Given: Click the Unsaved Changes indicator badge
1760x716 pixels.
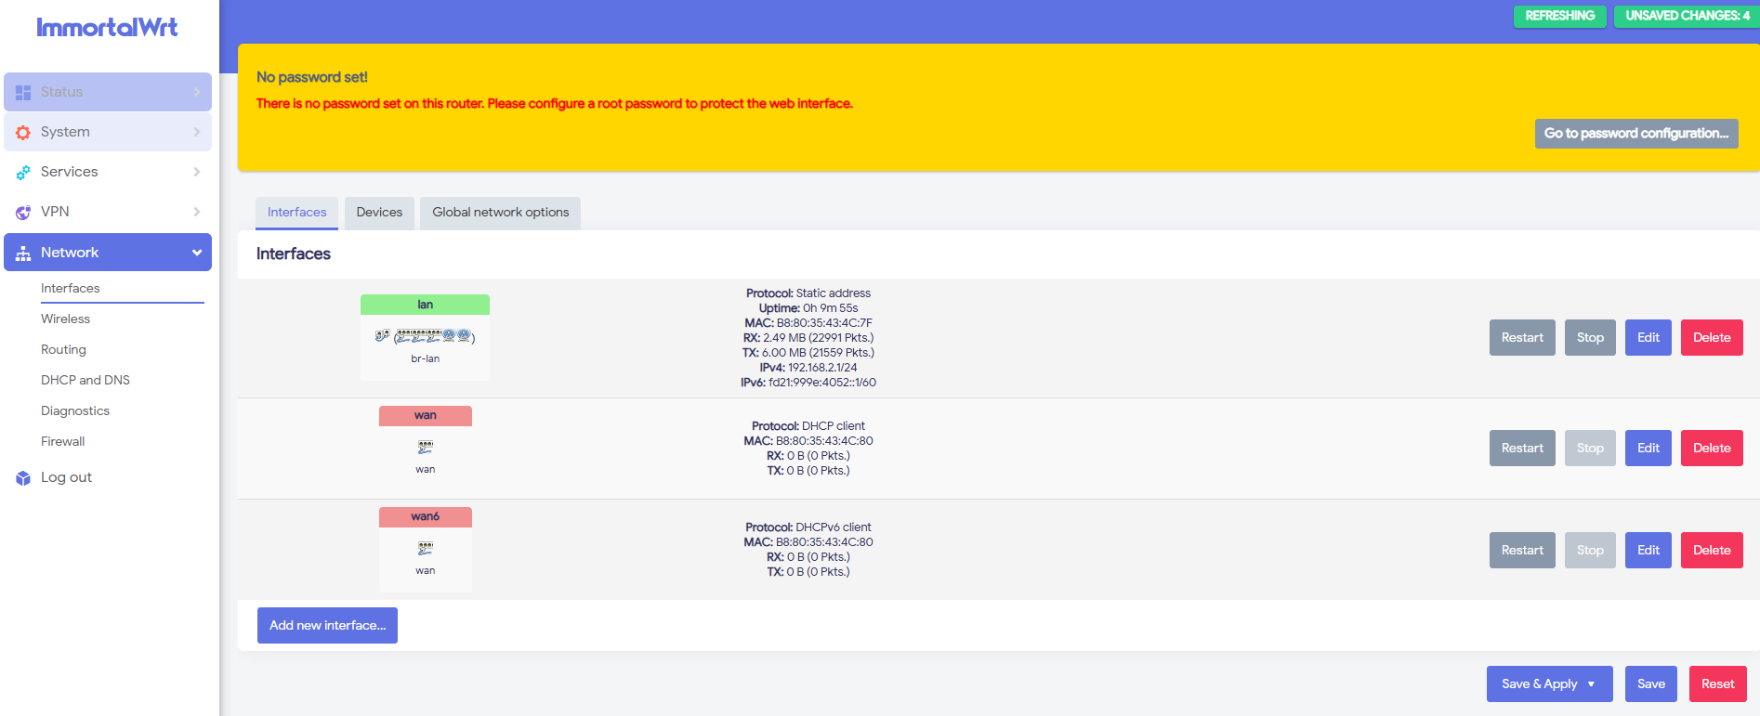Looking at the screenshot, I should pyautogui.click(x=1687, y=16).
